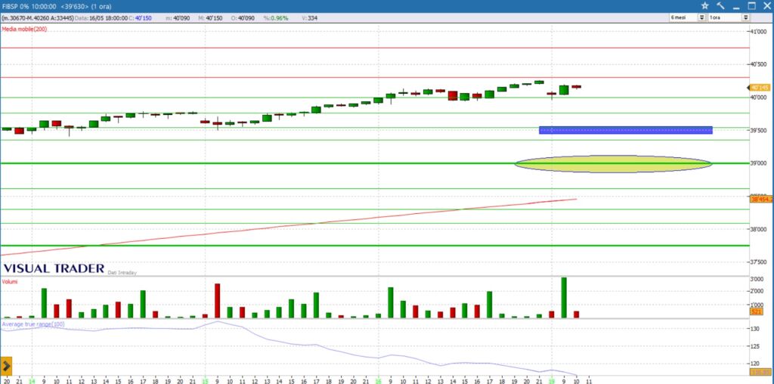Open the hammer tools icon
The height and width of the screenshot is (384, 774).
(x=720, y=6)
